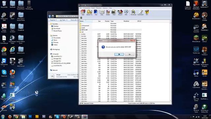
Task: Open the Commands menu in WinRAR
Action: (x=86, y=8)
